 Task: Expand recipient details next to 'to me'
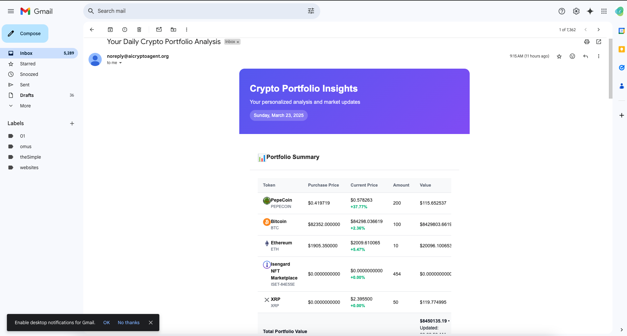[120, 63]
